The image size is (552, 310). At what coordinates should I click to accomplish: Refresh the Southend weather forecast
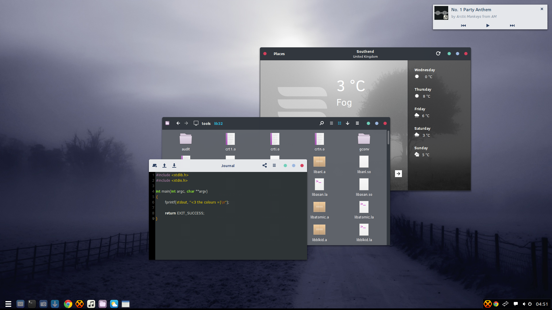click(x=438, y=53)
